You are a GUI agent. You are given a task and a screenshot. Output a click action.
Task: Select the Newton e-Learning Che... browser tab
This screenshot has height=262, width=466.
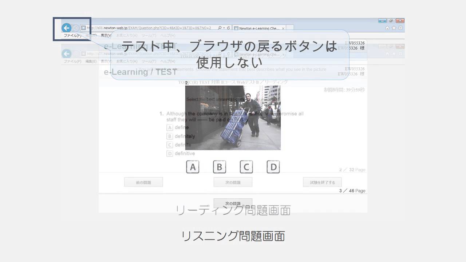click(x=259, y=28)
